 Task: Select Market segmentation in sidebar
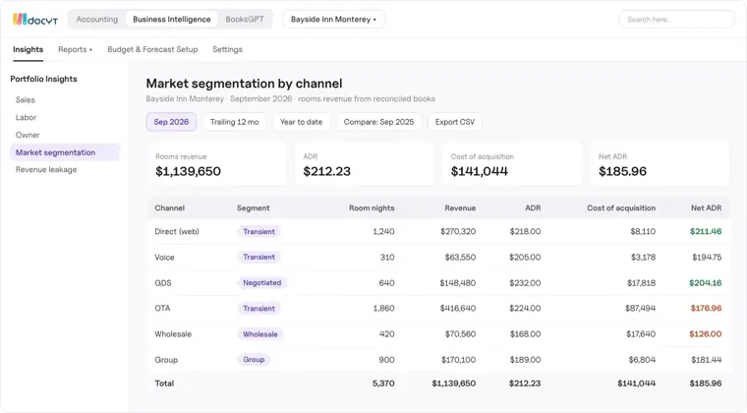coord(65,152)
